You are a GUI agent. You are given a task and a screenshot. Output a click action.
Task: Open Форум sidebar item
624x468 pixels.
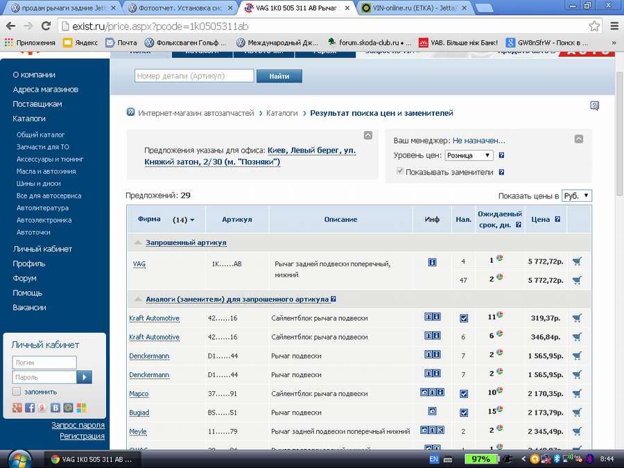[24, 278]
